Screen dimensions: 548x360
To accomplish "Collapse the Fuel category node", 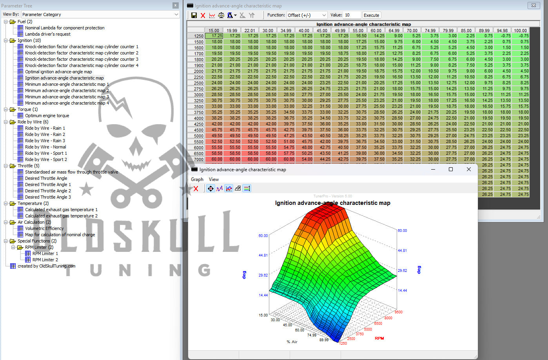I will point(6,22).
